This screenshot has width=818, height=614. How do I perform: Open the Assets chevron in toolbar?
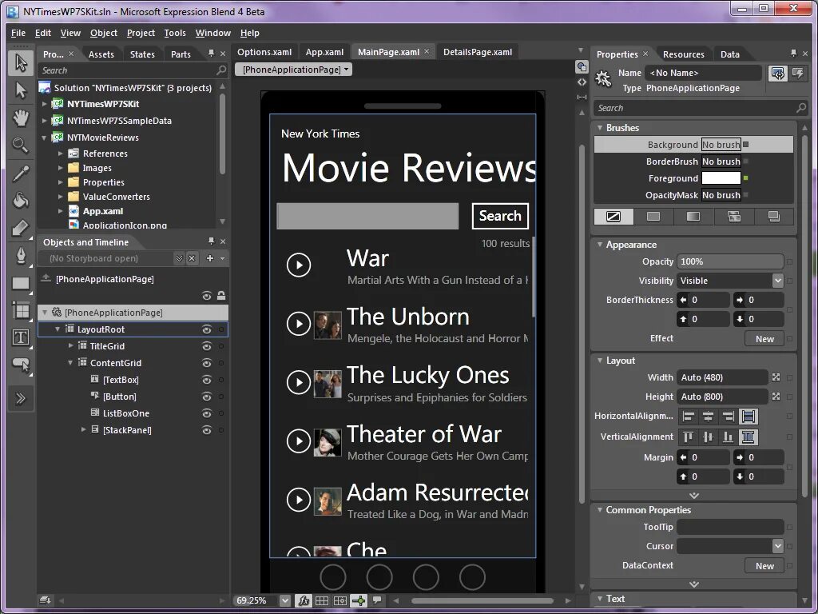pyautogui.click(x=20, y=399)
